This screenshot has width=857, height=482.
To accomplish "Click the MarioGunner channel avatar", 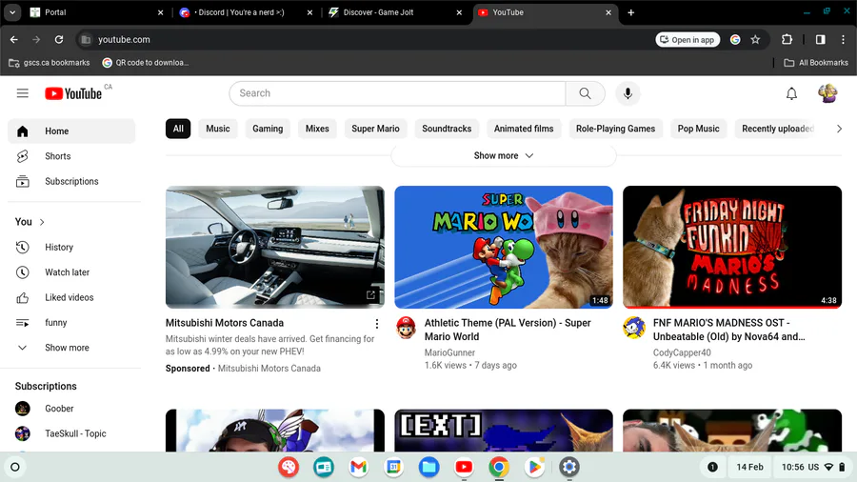I will click(x=406, y=328).
